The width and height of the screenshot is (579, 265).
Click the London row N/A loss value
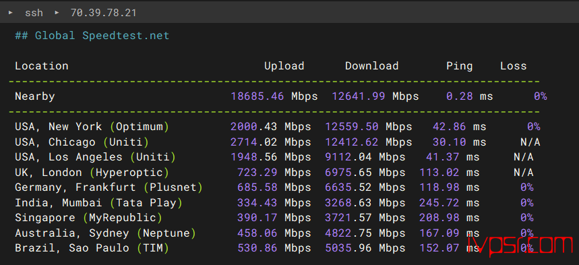coord(524,172)
